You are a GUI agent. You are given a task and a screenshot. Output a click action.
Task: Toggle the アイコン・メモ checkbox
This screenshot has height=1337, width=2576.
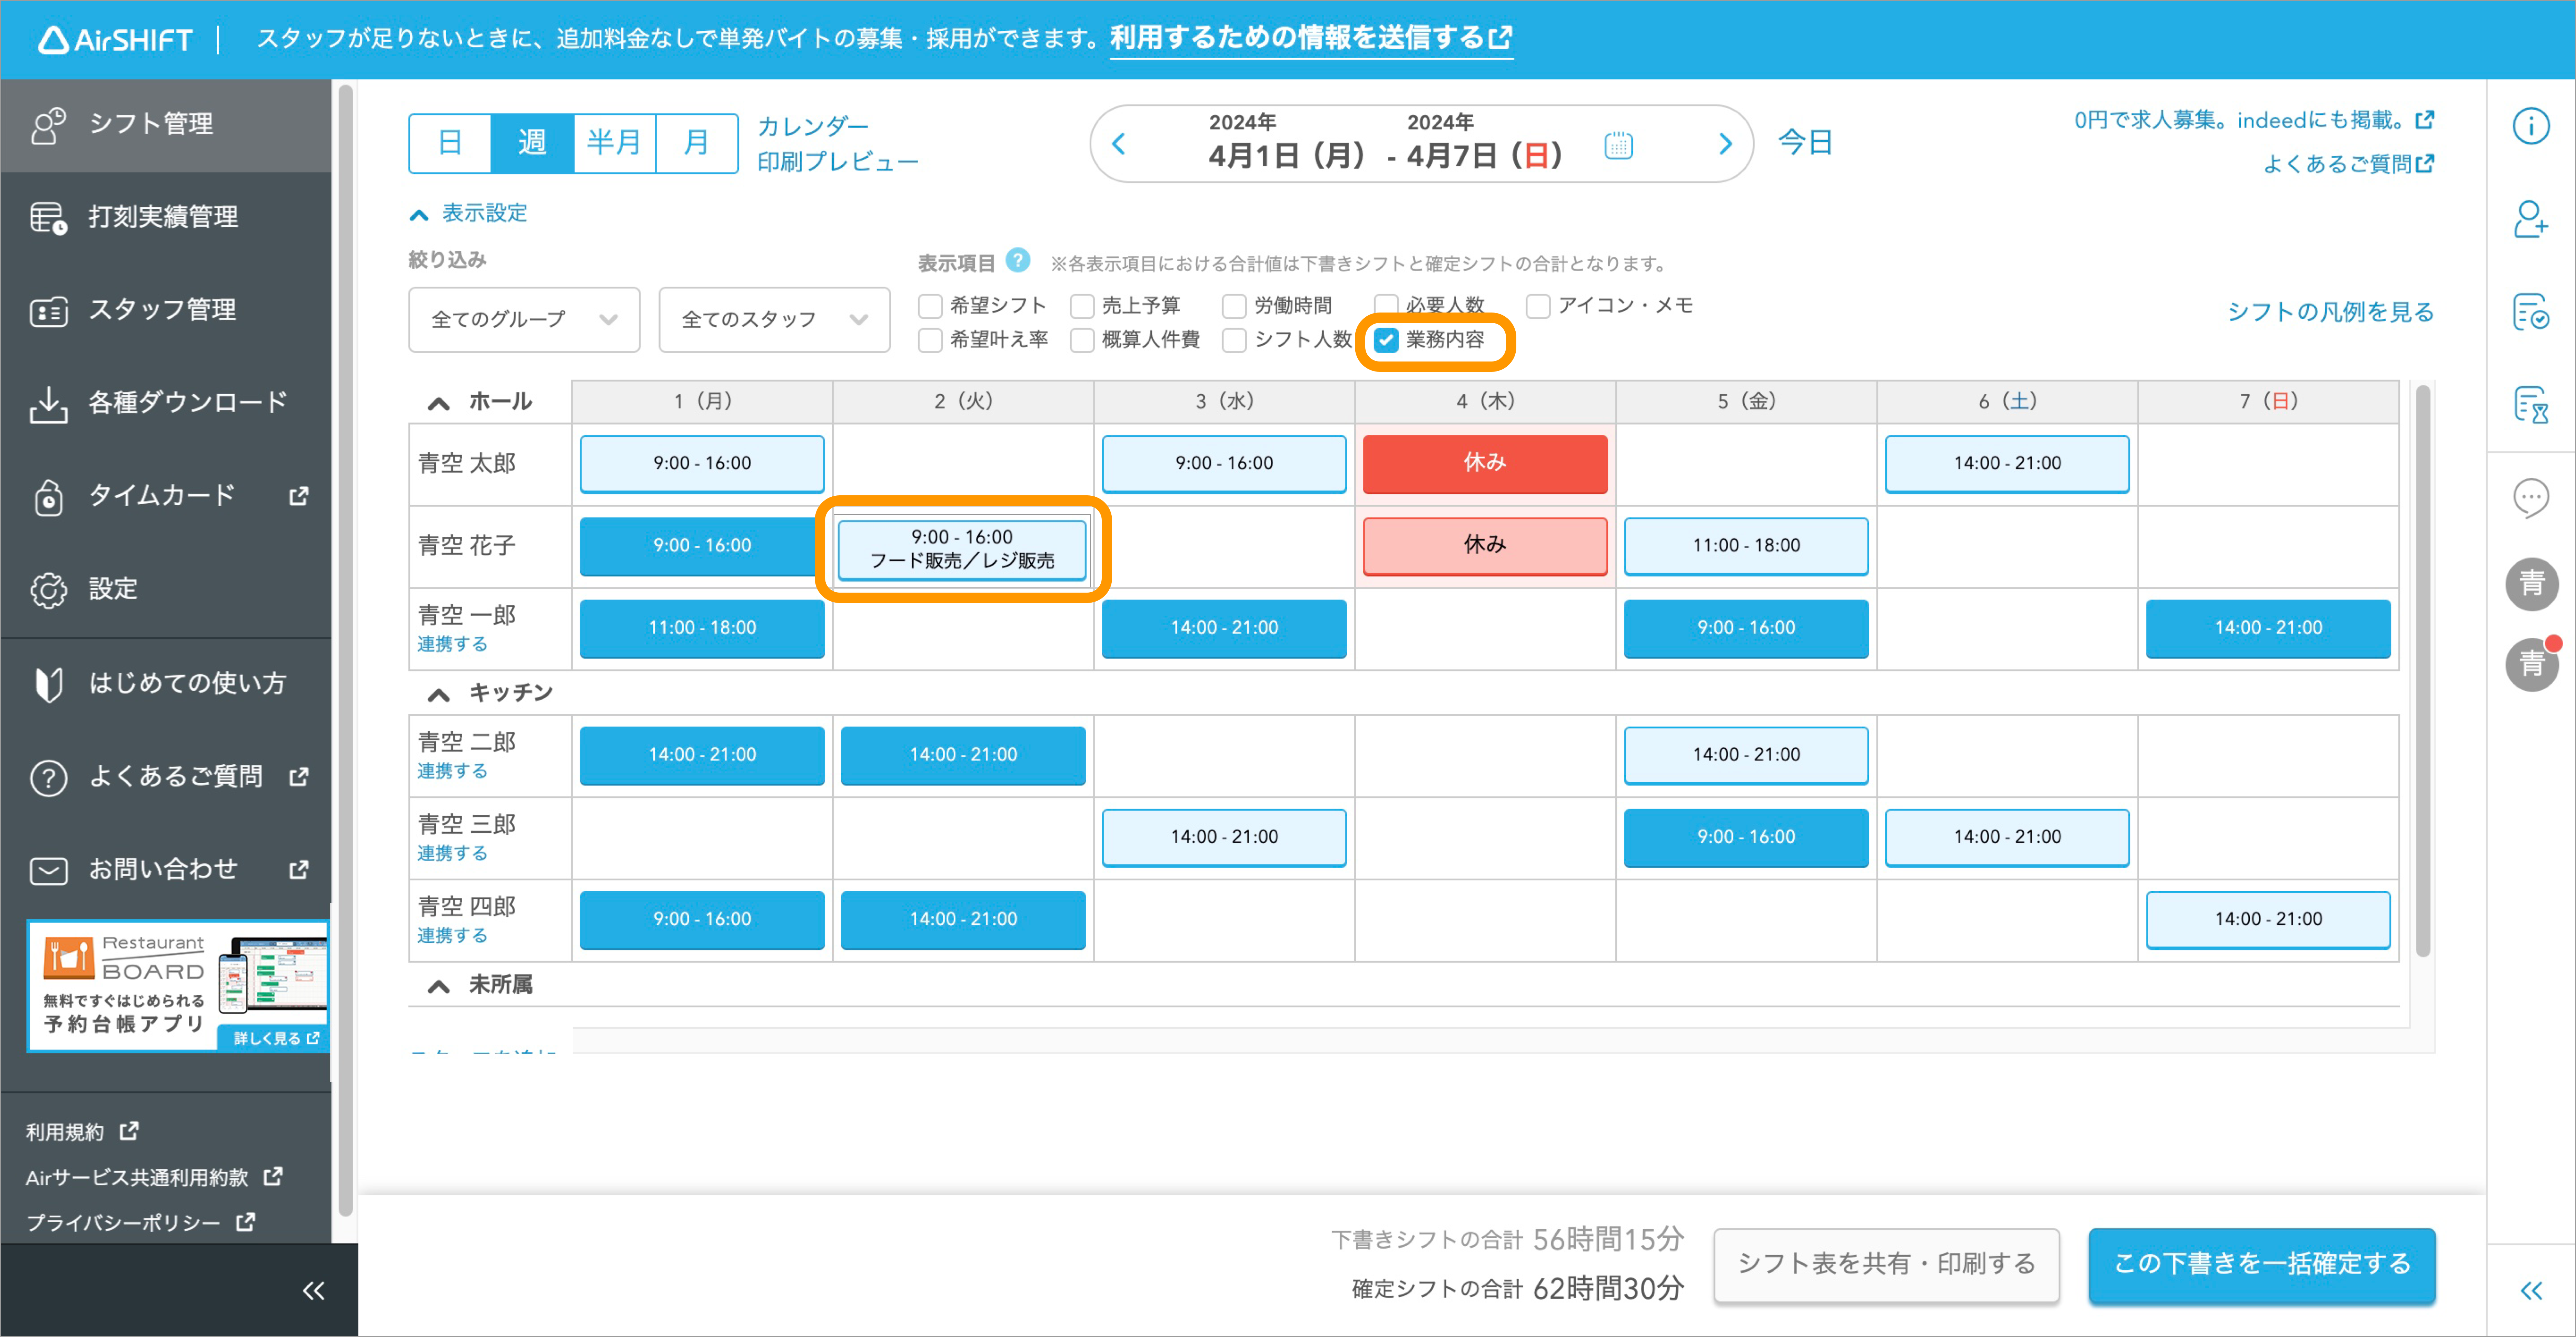(x=1538, y=306)
